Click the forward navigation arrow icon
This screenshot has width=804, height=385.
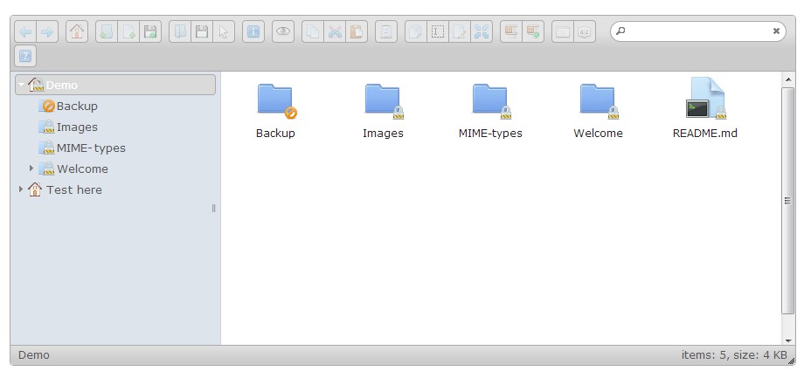pos(47,32)
